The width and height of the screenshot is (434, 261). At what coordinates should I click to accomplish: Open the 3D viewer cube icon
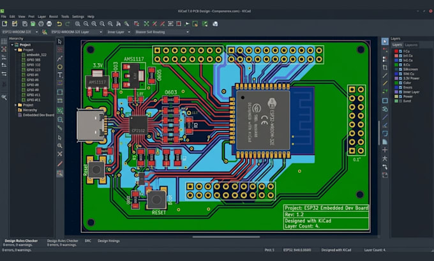(215, 24)
